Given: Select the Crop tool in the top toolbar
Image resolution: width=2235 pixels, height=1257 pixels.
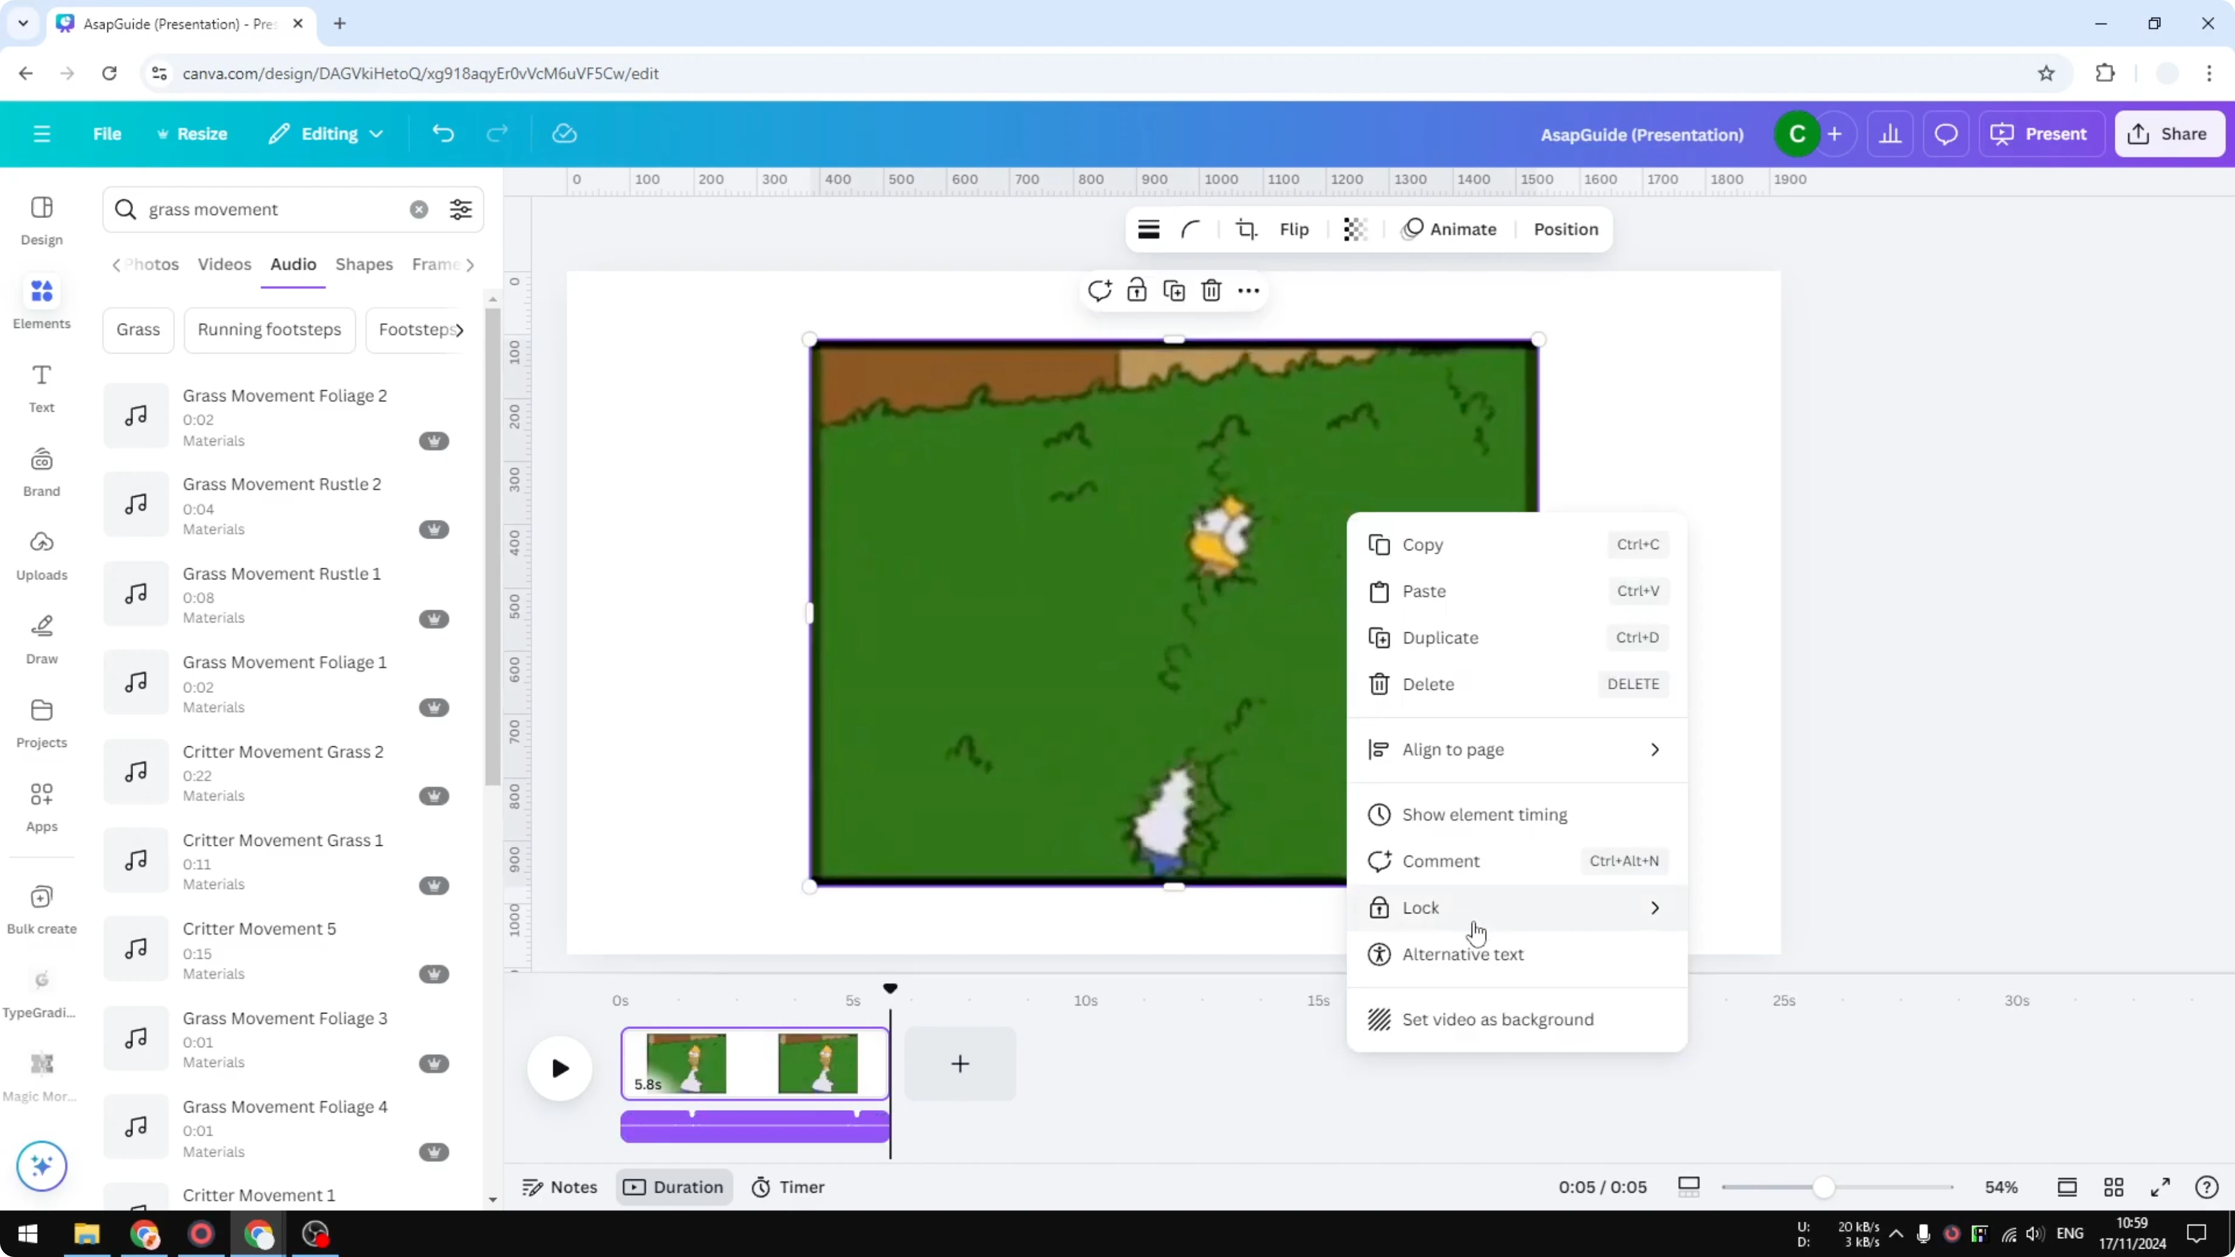Looking at the screenshot, I should (x=1246, y=229).
